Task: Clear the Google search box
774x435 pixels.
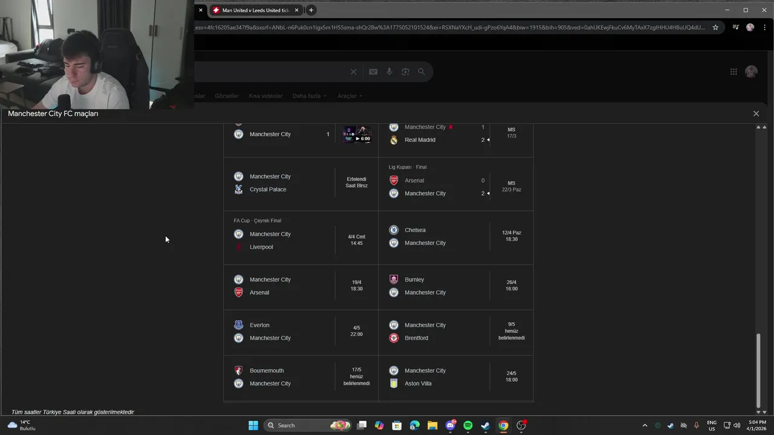Action: tap(354, 72)
